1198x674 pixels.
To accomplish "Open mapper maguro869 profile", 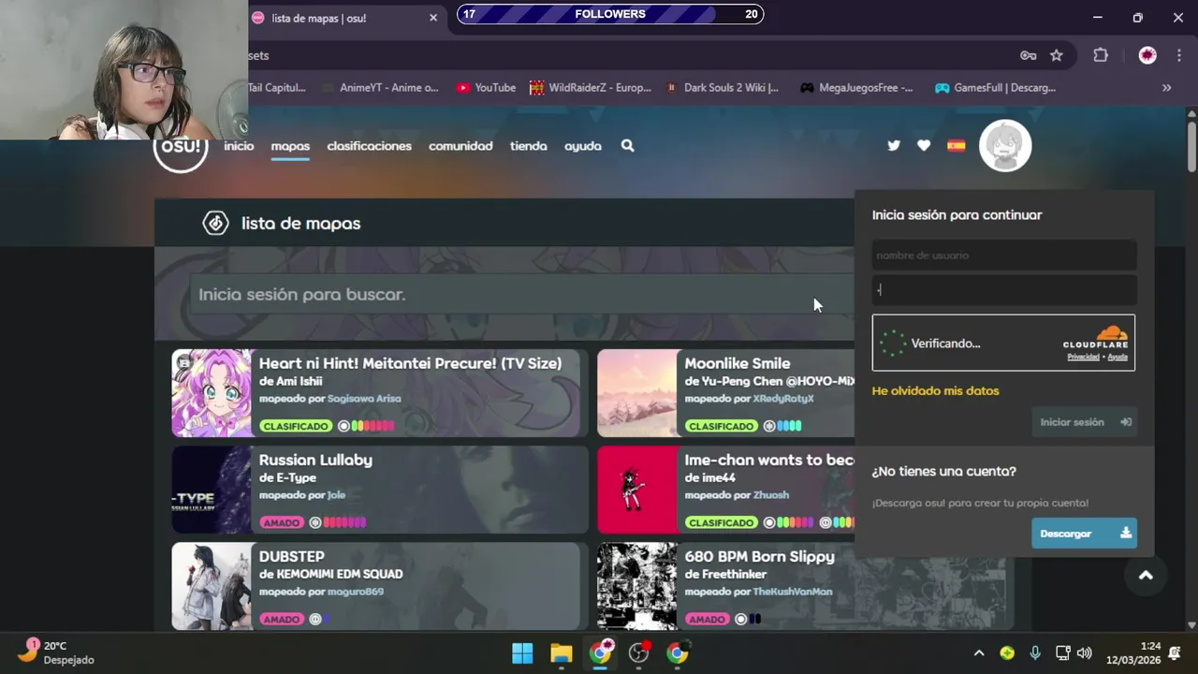I will 356,592.
